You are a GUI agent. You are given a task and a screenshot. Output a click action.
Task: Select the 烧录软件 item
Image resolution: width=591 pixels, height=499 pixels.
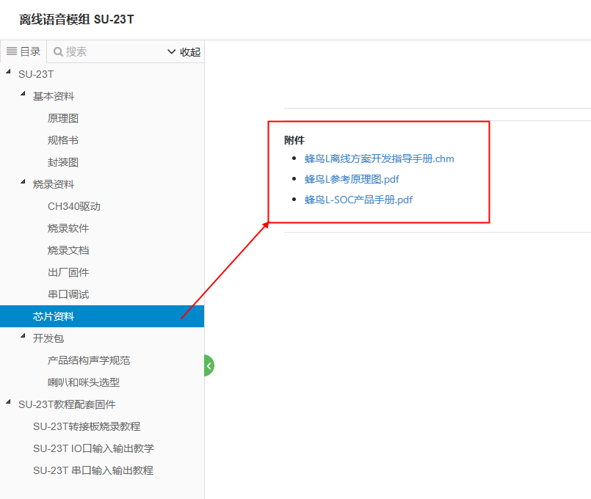click(68, 228)
